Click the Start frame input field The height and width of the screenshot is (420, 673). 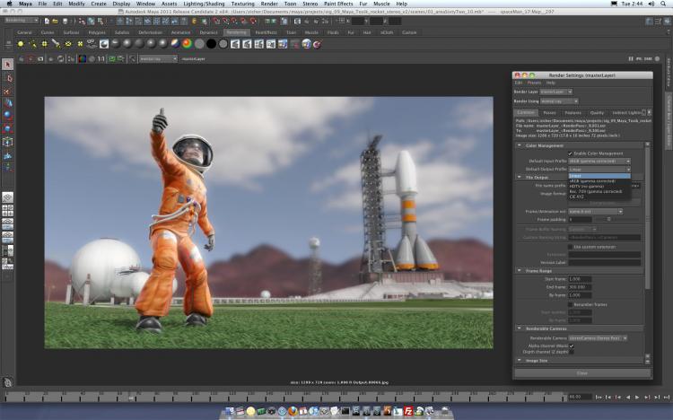(581, 278)
